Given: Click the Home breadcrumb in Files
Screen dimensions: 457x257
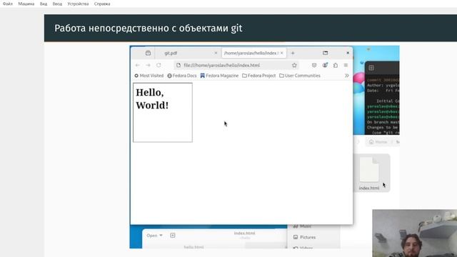Looking at the screenshot, I should click(x=378, y=142).
